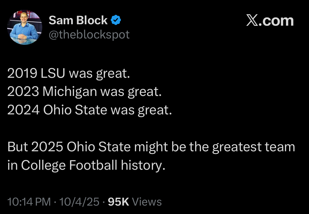Image resolution: width=309 pixels, height=214 pixels.
Task: Open the 10:14 PM timestamp
Action: coord(29,202)
